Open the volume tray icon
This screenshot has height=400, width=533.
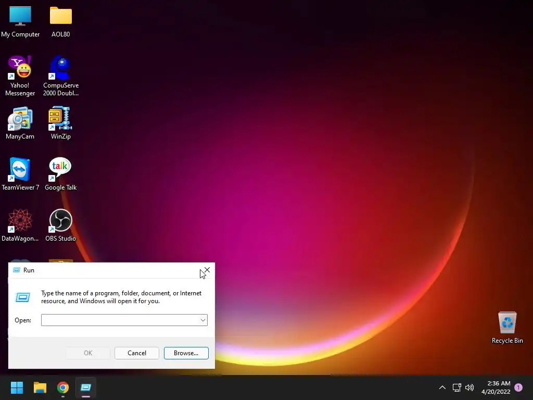(x=469, y=387)
